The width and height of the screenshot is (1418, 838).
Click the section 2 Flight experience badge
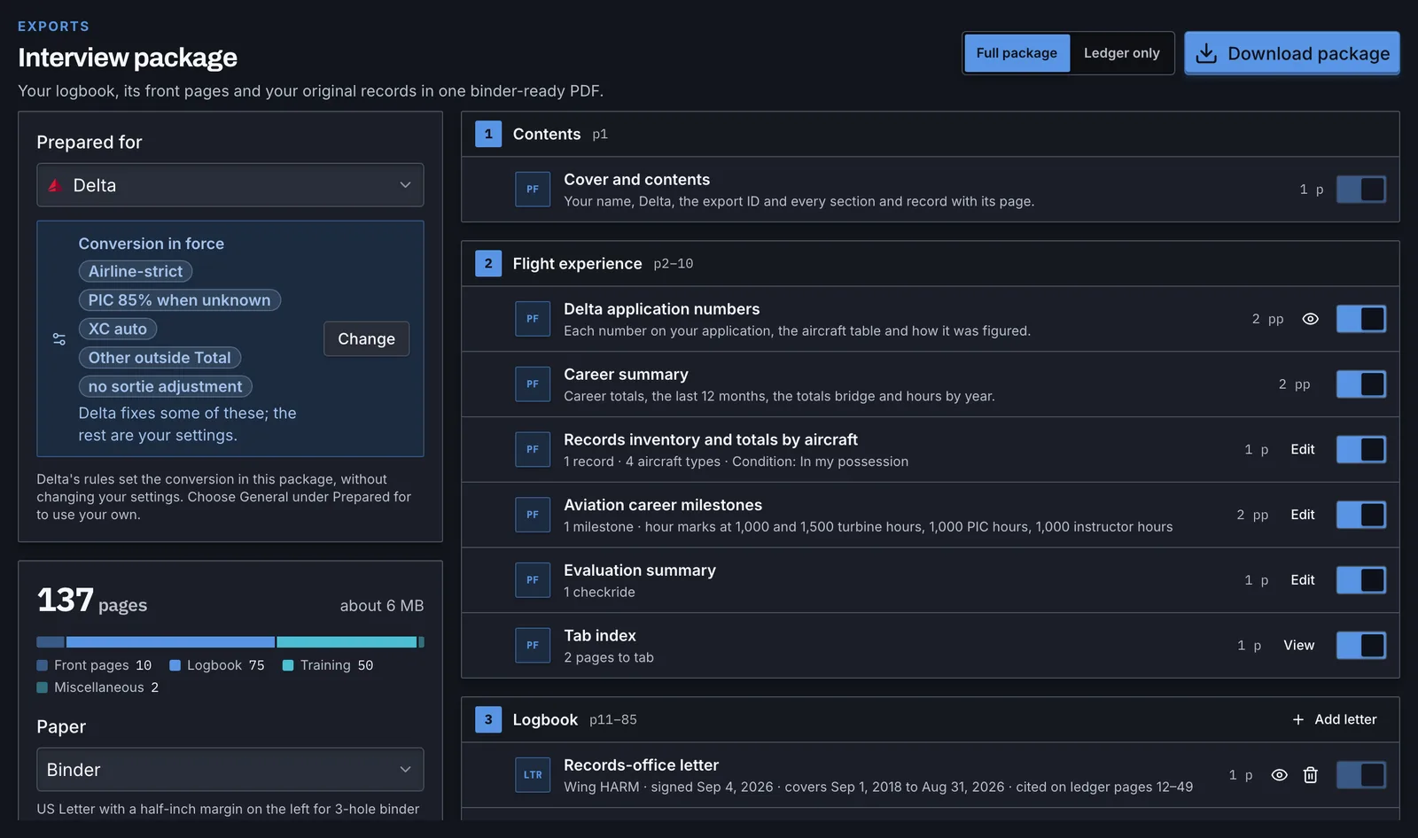pos(488,263)
